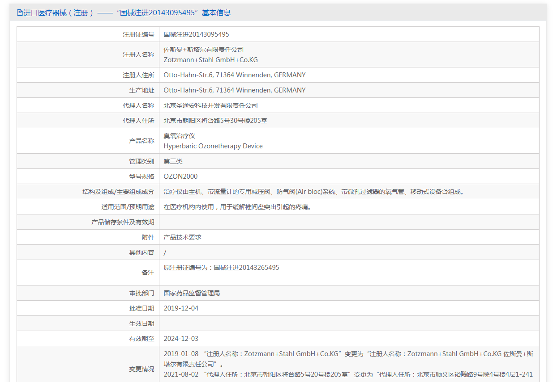Click the model value OZON2000
This screenshot has height=382, width=553.
coord(180,176)
